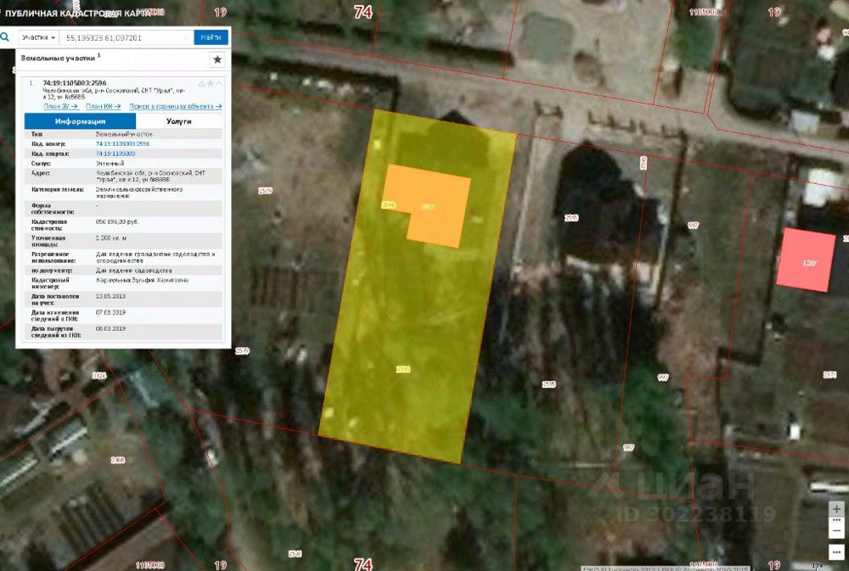Click the date 07.03.2019 value

click(110, 313)
